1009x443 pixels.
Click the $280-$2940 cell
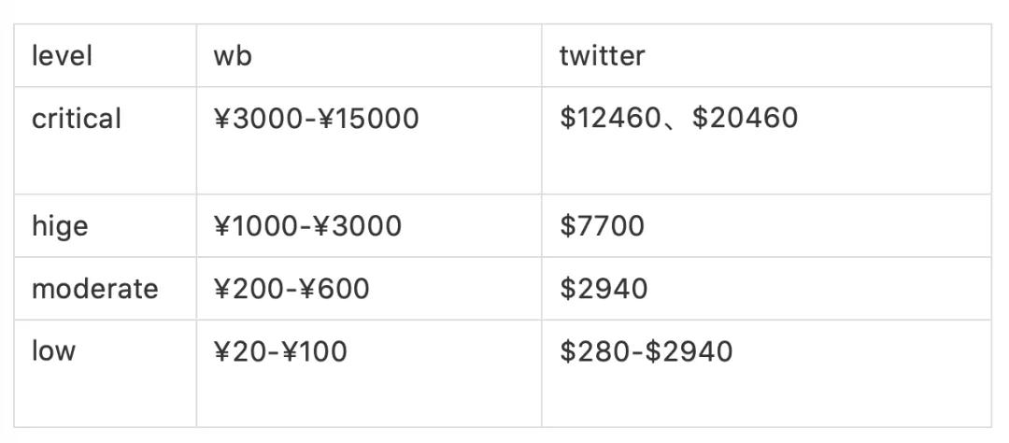(x=646, y=351)
